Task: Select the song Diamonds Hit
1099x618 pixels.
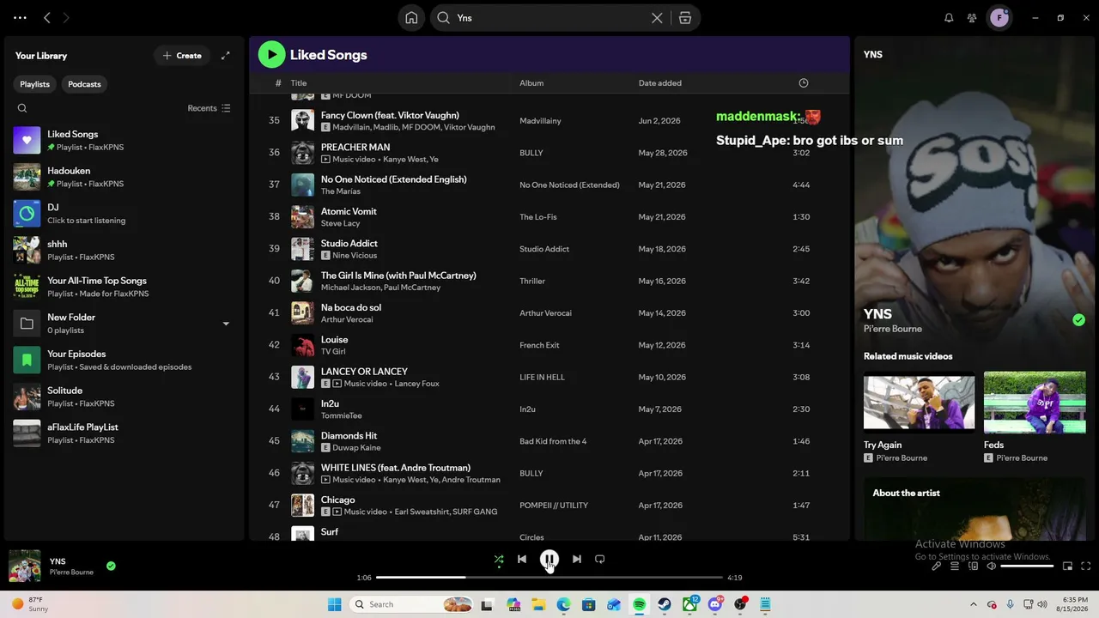Action: click(349, 435)
